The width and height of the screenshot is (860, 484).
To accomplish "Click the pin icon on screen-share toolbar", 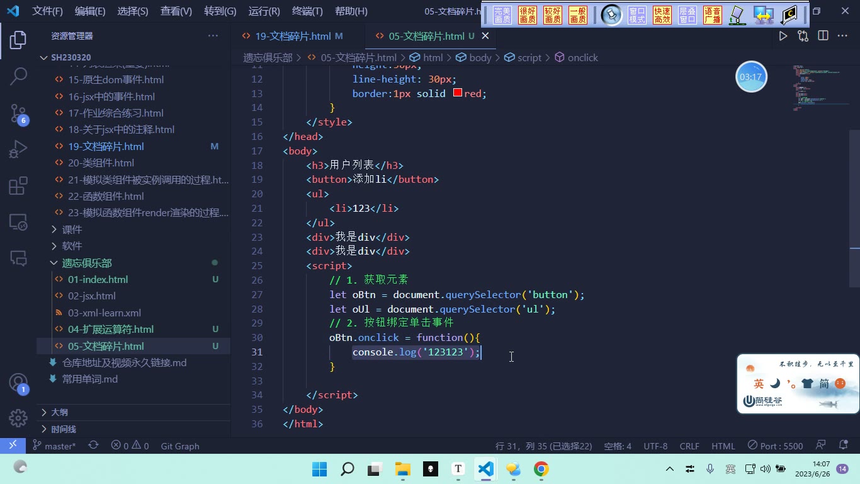I will pos(611,15).
